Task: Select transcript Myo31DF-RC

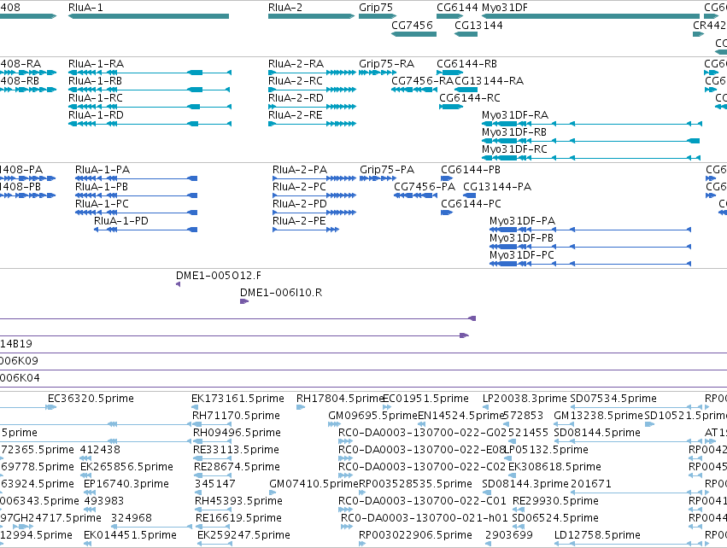Action: pyautogui.click(x=514, y=149)
